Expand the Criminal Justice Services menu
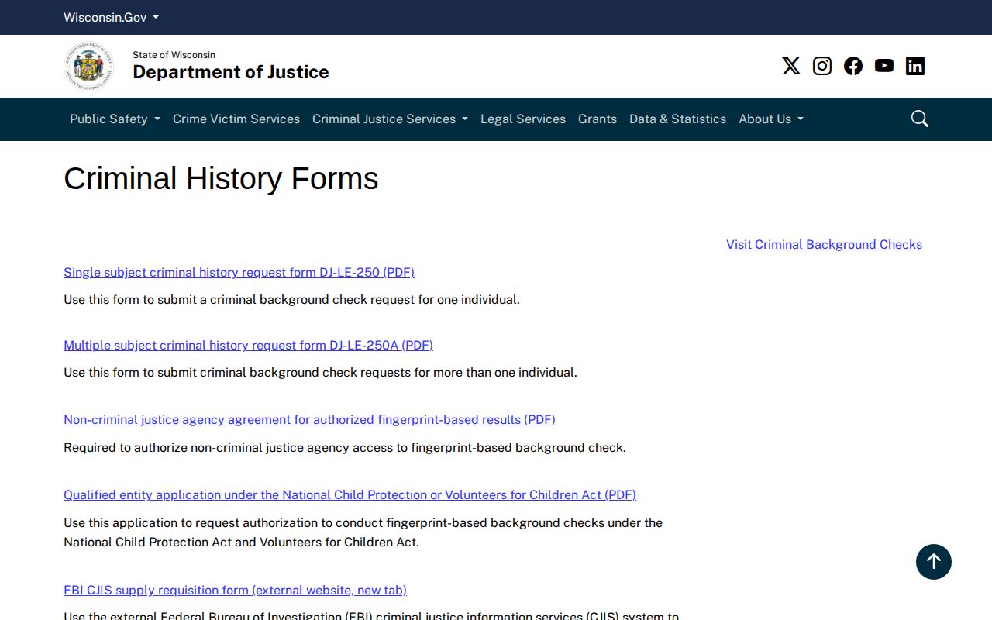The width and height of the screenshot is (992, 620). point(390,119)
